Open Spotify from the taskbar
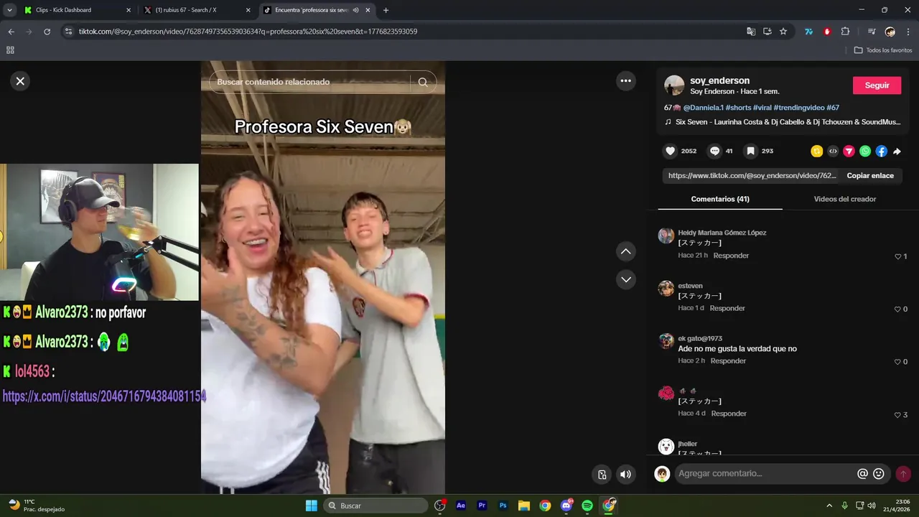The height and width of the screenshot is (517, 919). click(x=587, y=506)
